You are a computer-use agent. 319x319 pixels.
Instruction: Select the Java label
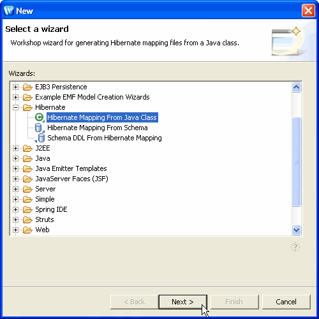tap(43, 158)
